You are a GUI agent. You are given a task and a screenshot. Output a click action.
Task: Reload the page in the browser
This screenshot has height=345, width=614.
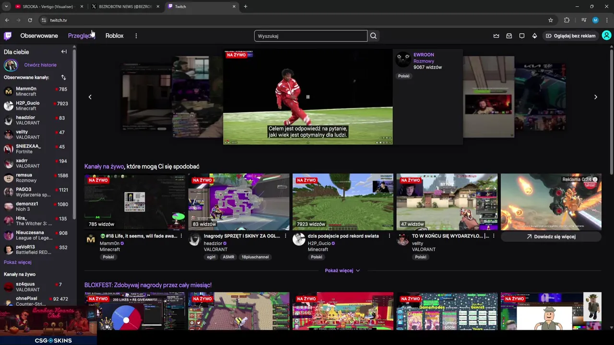pyautogui.click(x=30, y=20)
